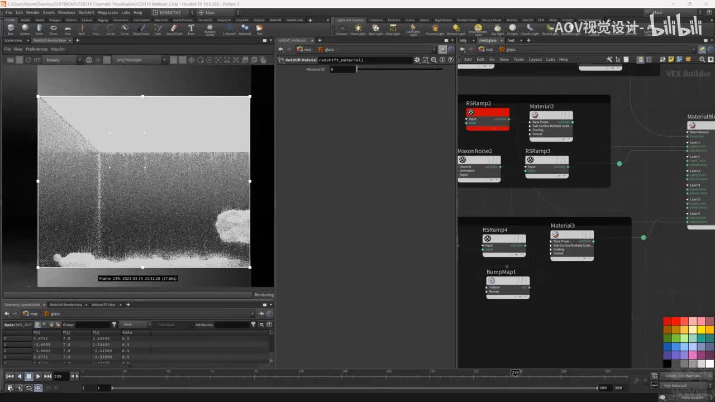This screenshot has width=715, height=402.
Task: Click frame 239 marker on timeline
Action: point(515,372)
